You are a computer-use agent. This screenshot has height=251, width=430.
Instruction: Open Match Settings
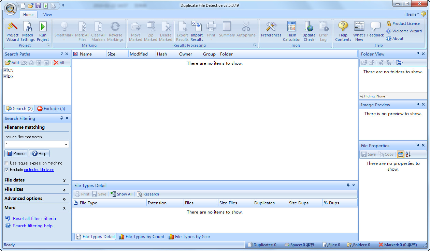(x=28, y=31)
